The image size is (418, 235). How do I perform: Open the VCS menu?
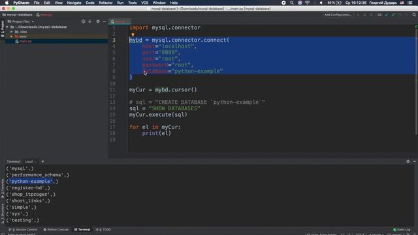(x=144, y=3)
